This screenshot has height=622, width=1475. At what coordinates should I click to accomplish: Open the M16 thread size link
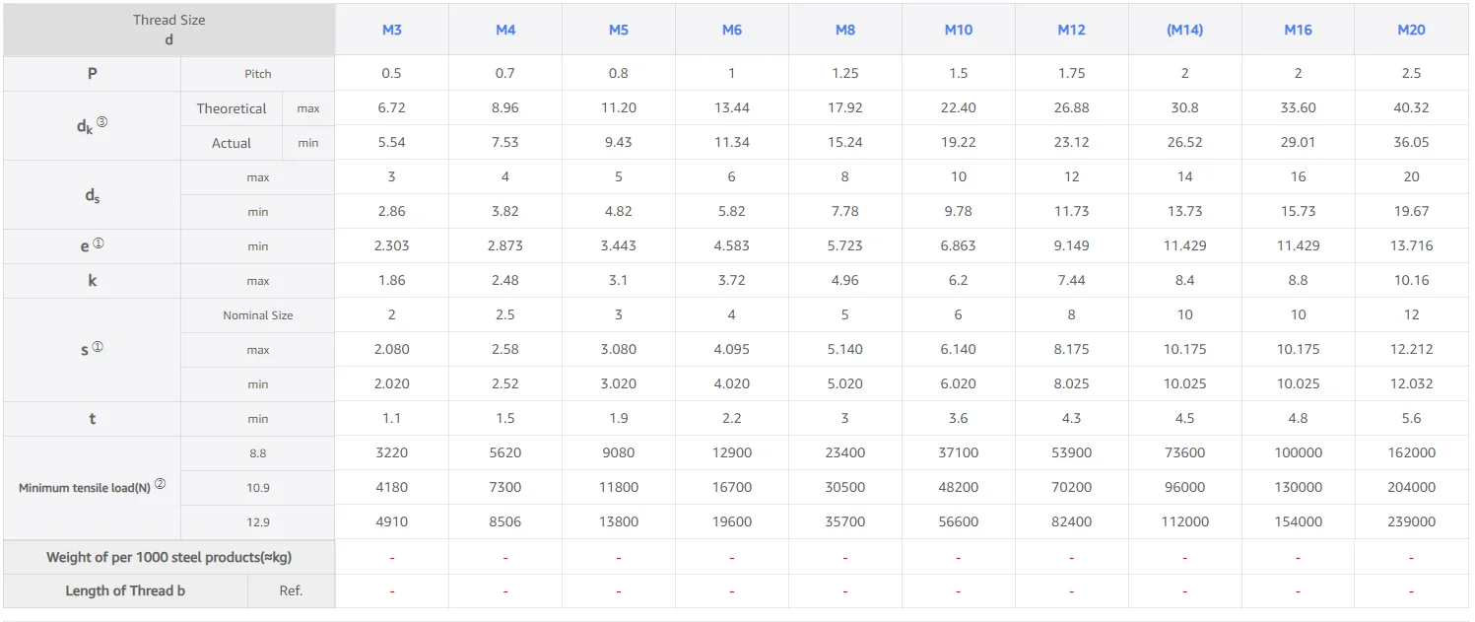click(x=1299, y=30)
